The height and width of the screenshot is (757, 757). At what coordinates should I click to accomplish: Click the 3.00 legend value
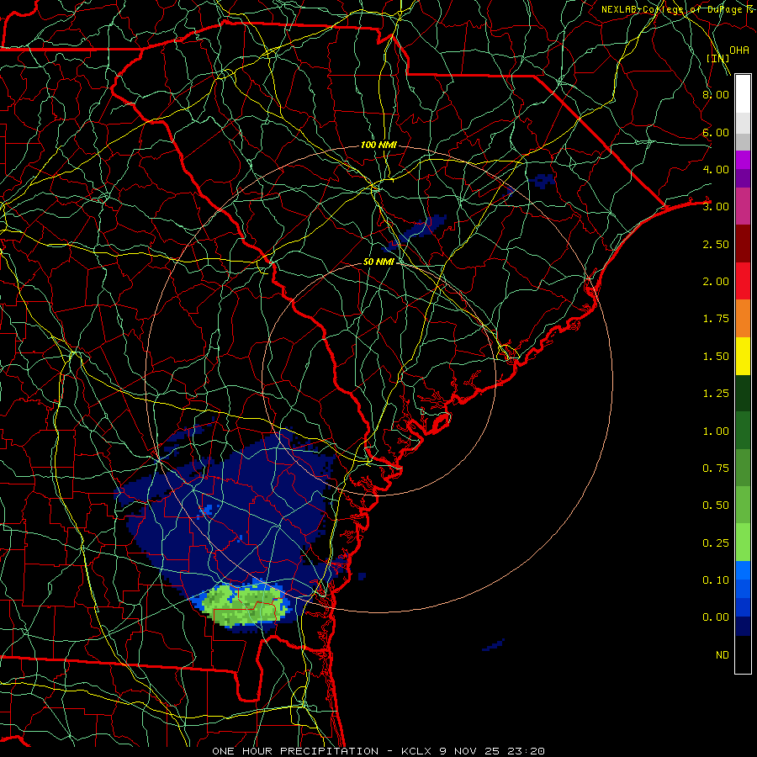(x=716, y=207)
